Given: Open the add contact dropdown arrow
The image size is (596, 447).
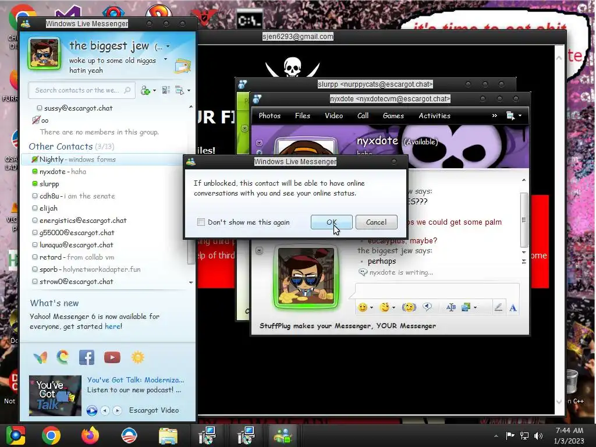Looking at the screenshot, I should 154,91.
